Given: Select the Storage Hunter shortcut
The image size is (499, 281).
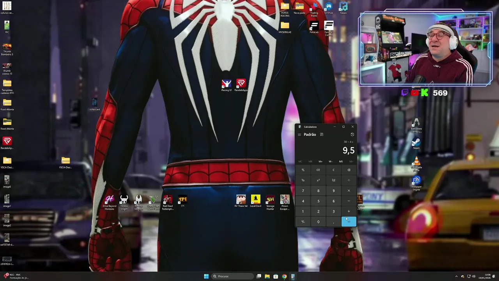Looking at the screenshot, I should (x=270, y=203).
